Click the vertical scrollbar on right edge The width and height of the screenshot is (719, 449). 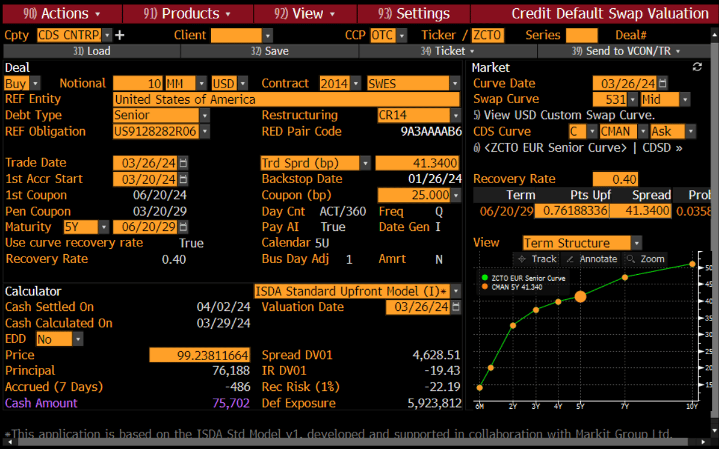(714, 234)
